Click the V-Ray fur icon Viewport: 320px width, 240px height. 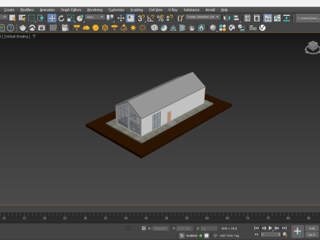[192, 28]
